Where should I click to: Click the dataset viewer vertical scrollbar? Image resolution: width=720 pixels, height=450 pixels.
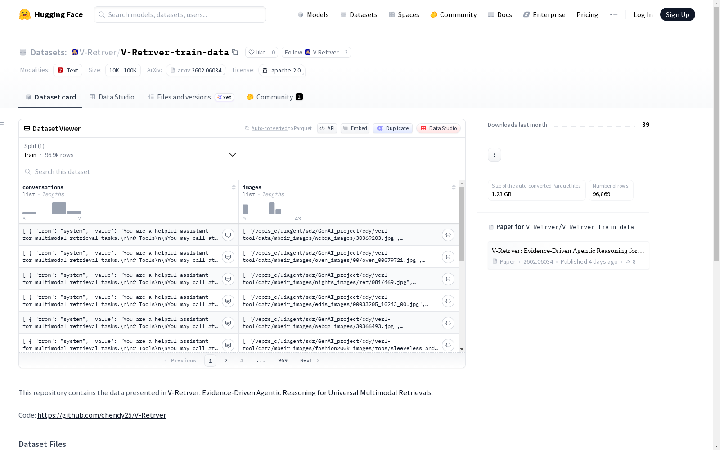tap(462, 224)
